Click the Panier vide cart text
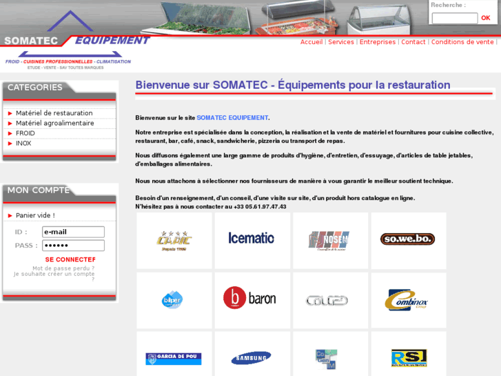This screenshot has width=501, height=376. [x=35, y=216]
